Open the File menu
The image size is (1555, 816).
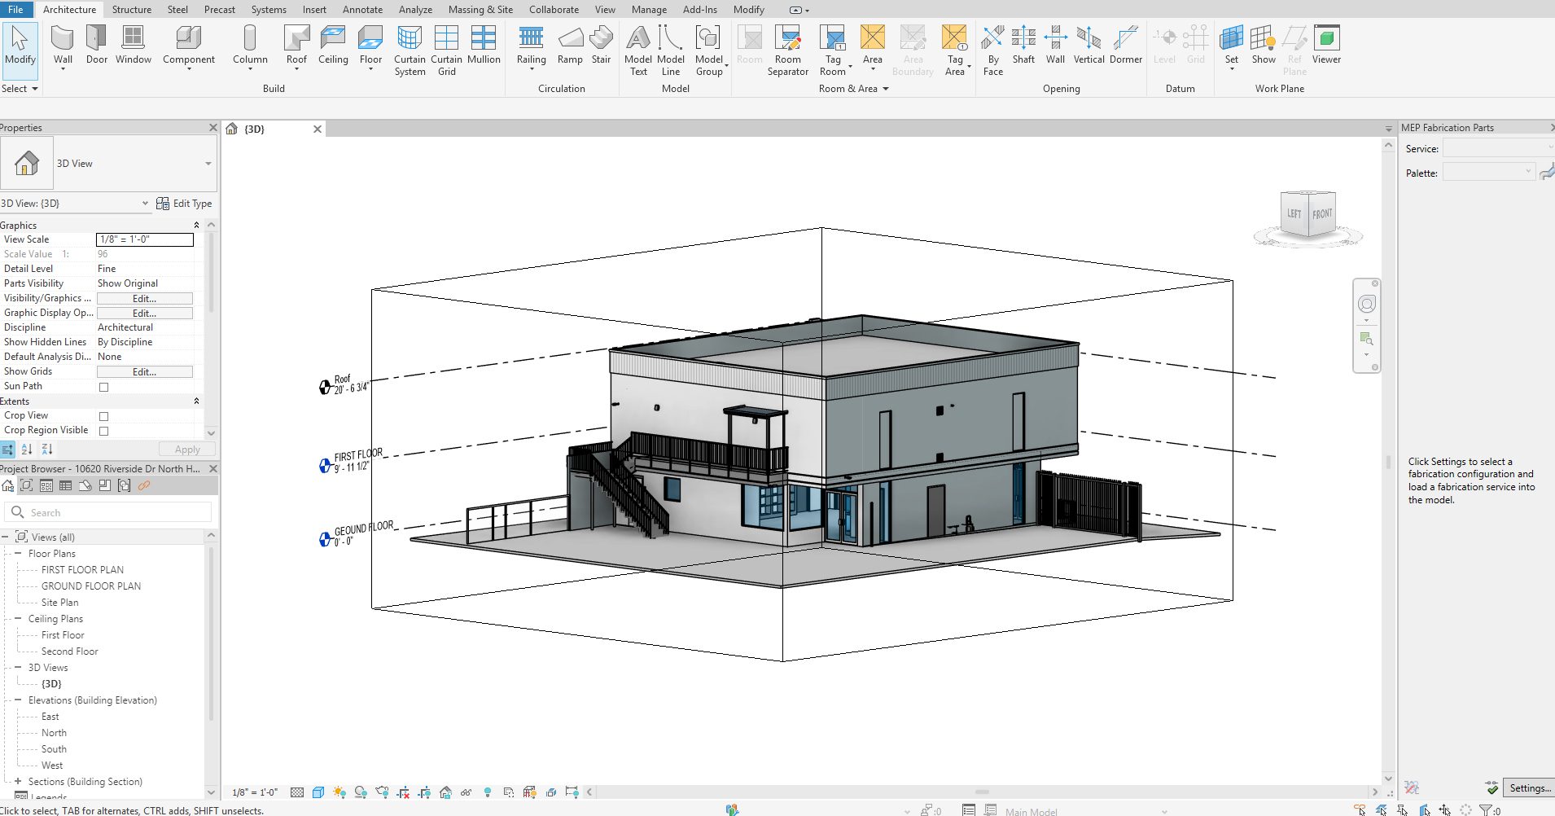click(x=15, y=9)
